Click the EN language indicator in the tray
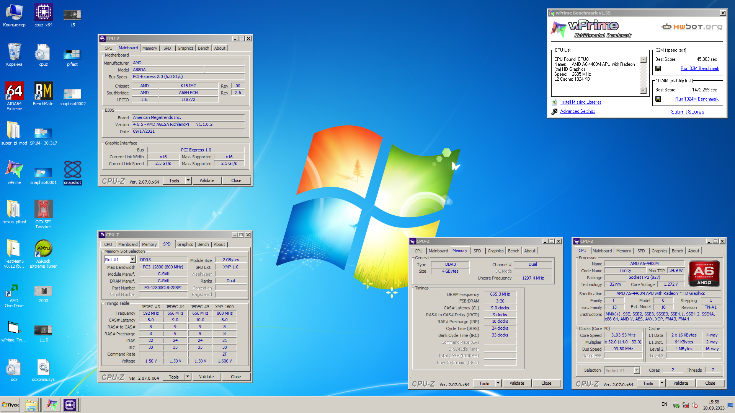Viewport: 735px width, 413px height. point(664,404)
